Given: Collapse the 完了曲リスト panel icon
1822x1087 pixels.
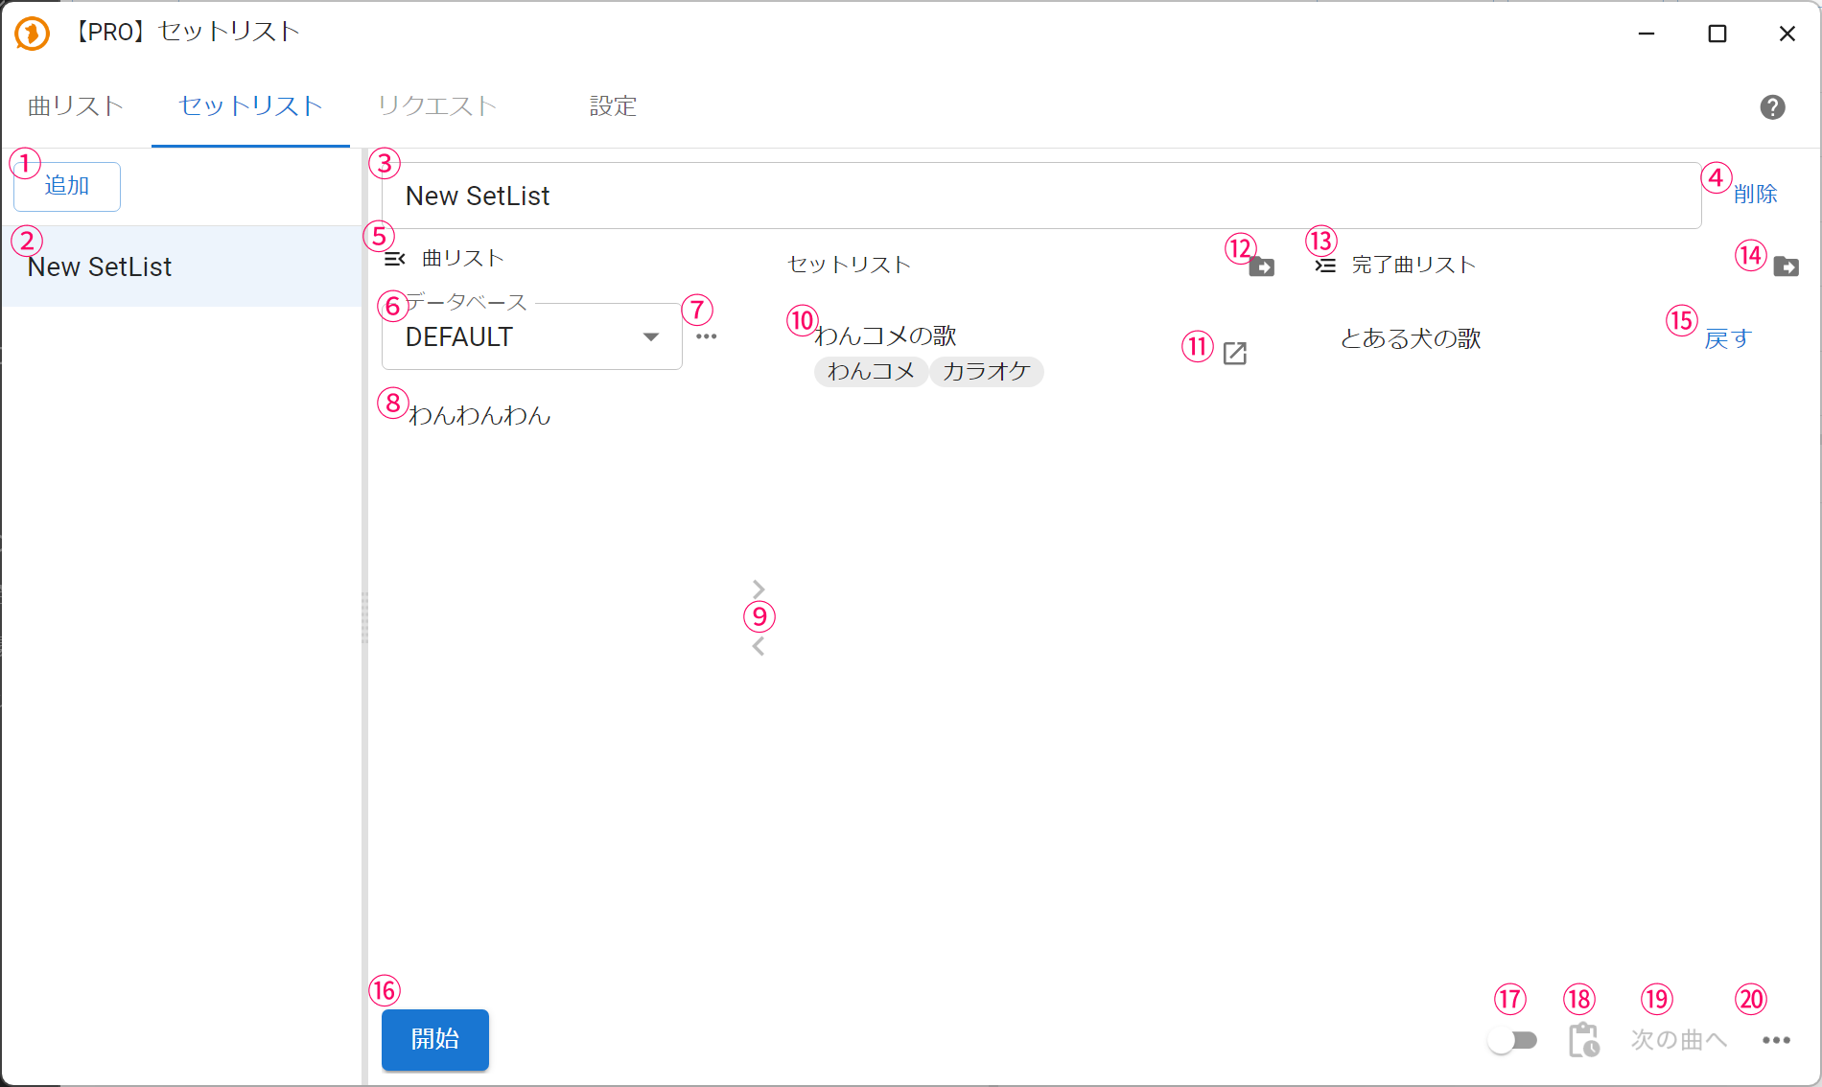Looking at the screenshot, I should 1325,266.
